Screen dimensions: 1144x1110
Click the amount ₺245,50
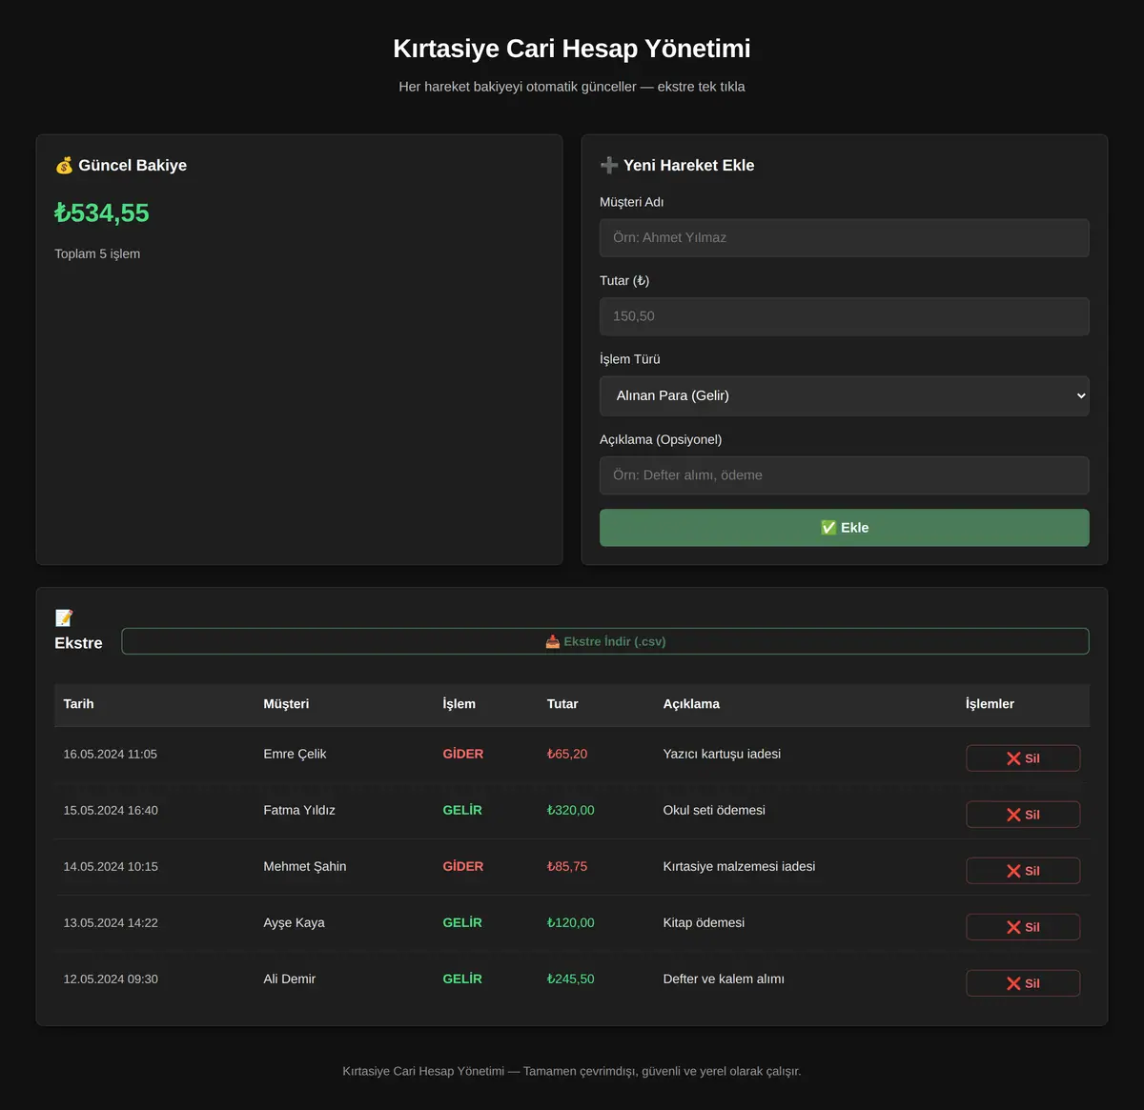coord(570,979)
